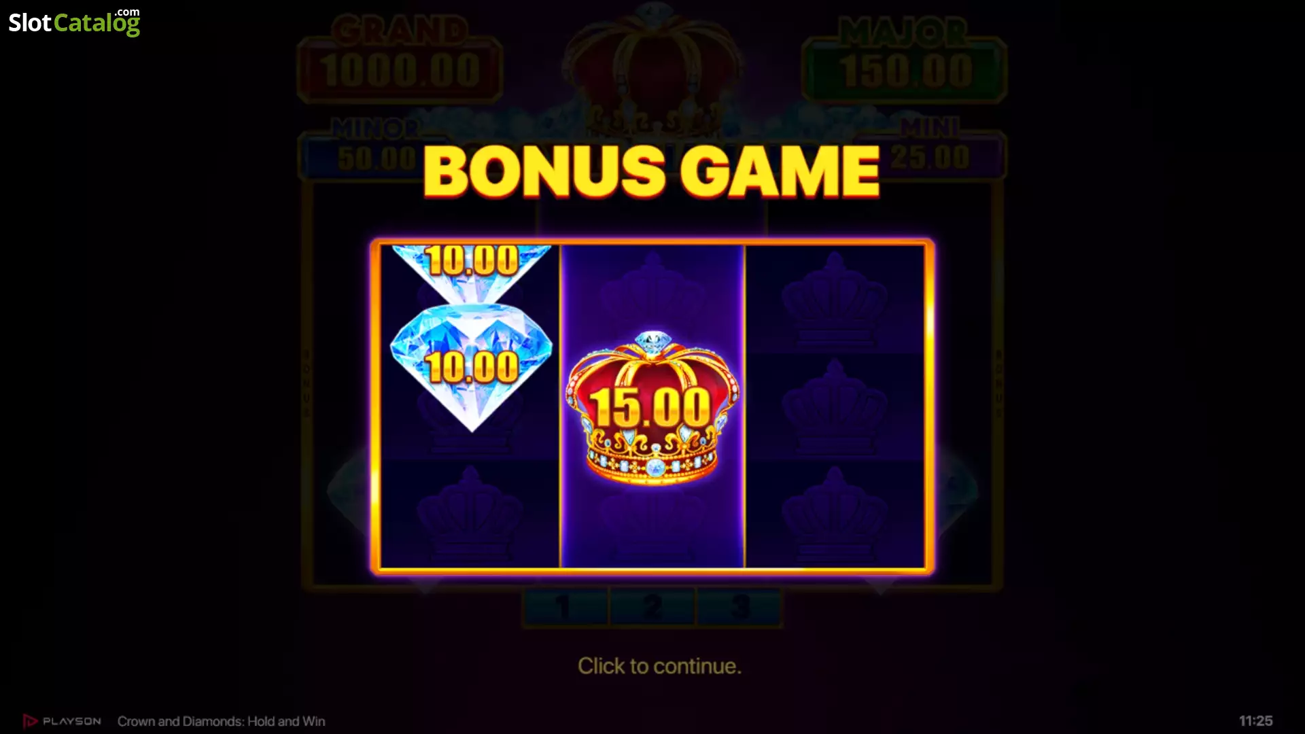Click the SlotCatalog logo

74,22
